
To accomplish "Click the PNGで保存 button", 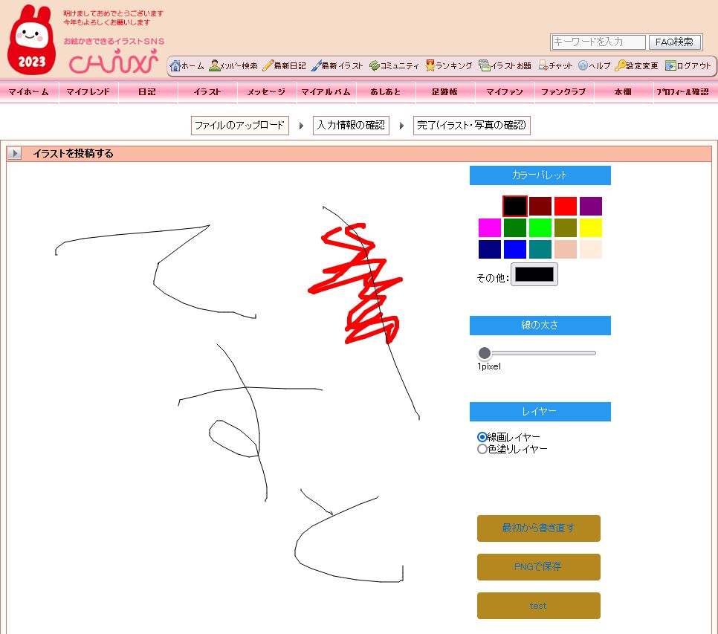I will pos(538,566).
